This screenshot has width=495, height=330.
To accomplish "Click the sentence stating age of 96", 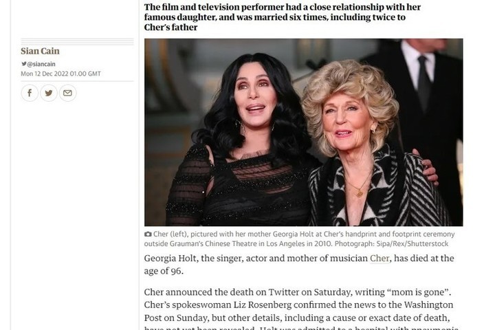I will [299, 265].
